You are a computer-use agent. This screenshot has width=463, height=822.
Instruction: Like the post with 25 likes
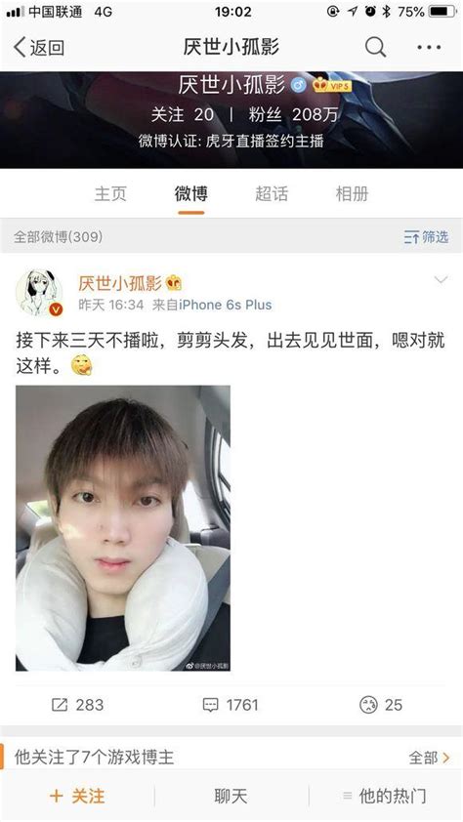[x=381, y=705]
